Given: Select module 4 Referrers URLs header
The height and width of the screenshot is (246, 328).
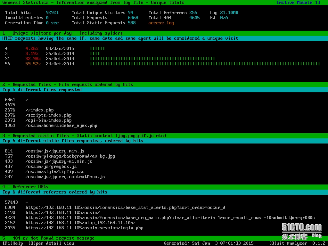Looking at the screenshot, I should (164, 187).
